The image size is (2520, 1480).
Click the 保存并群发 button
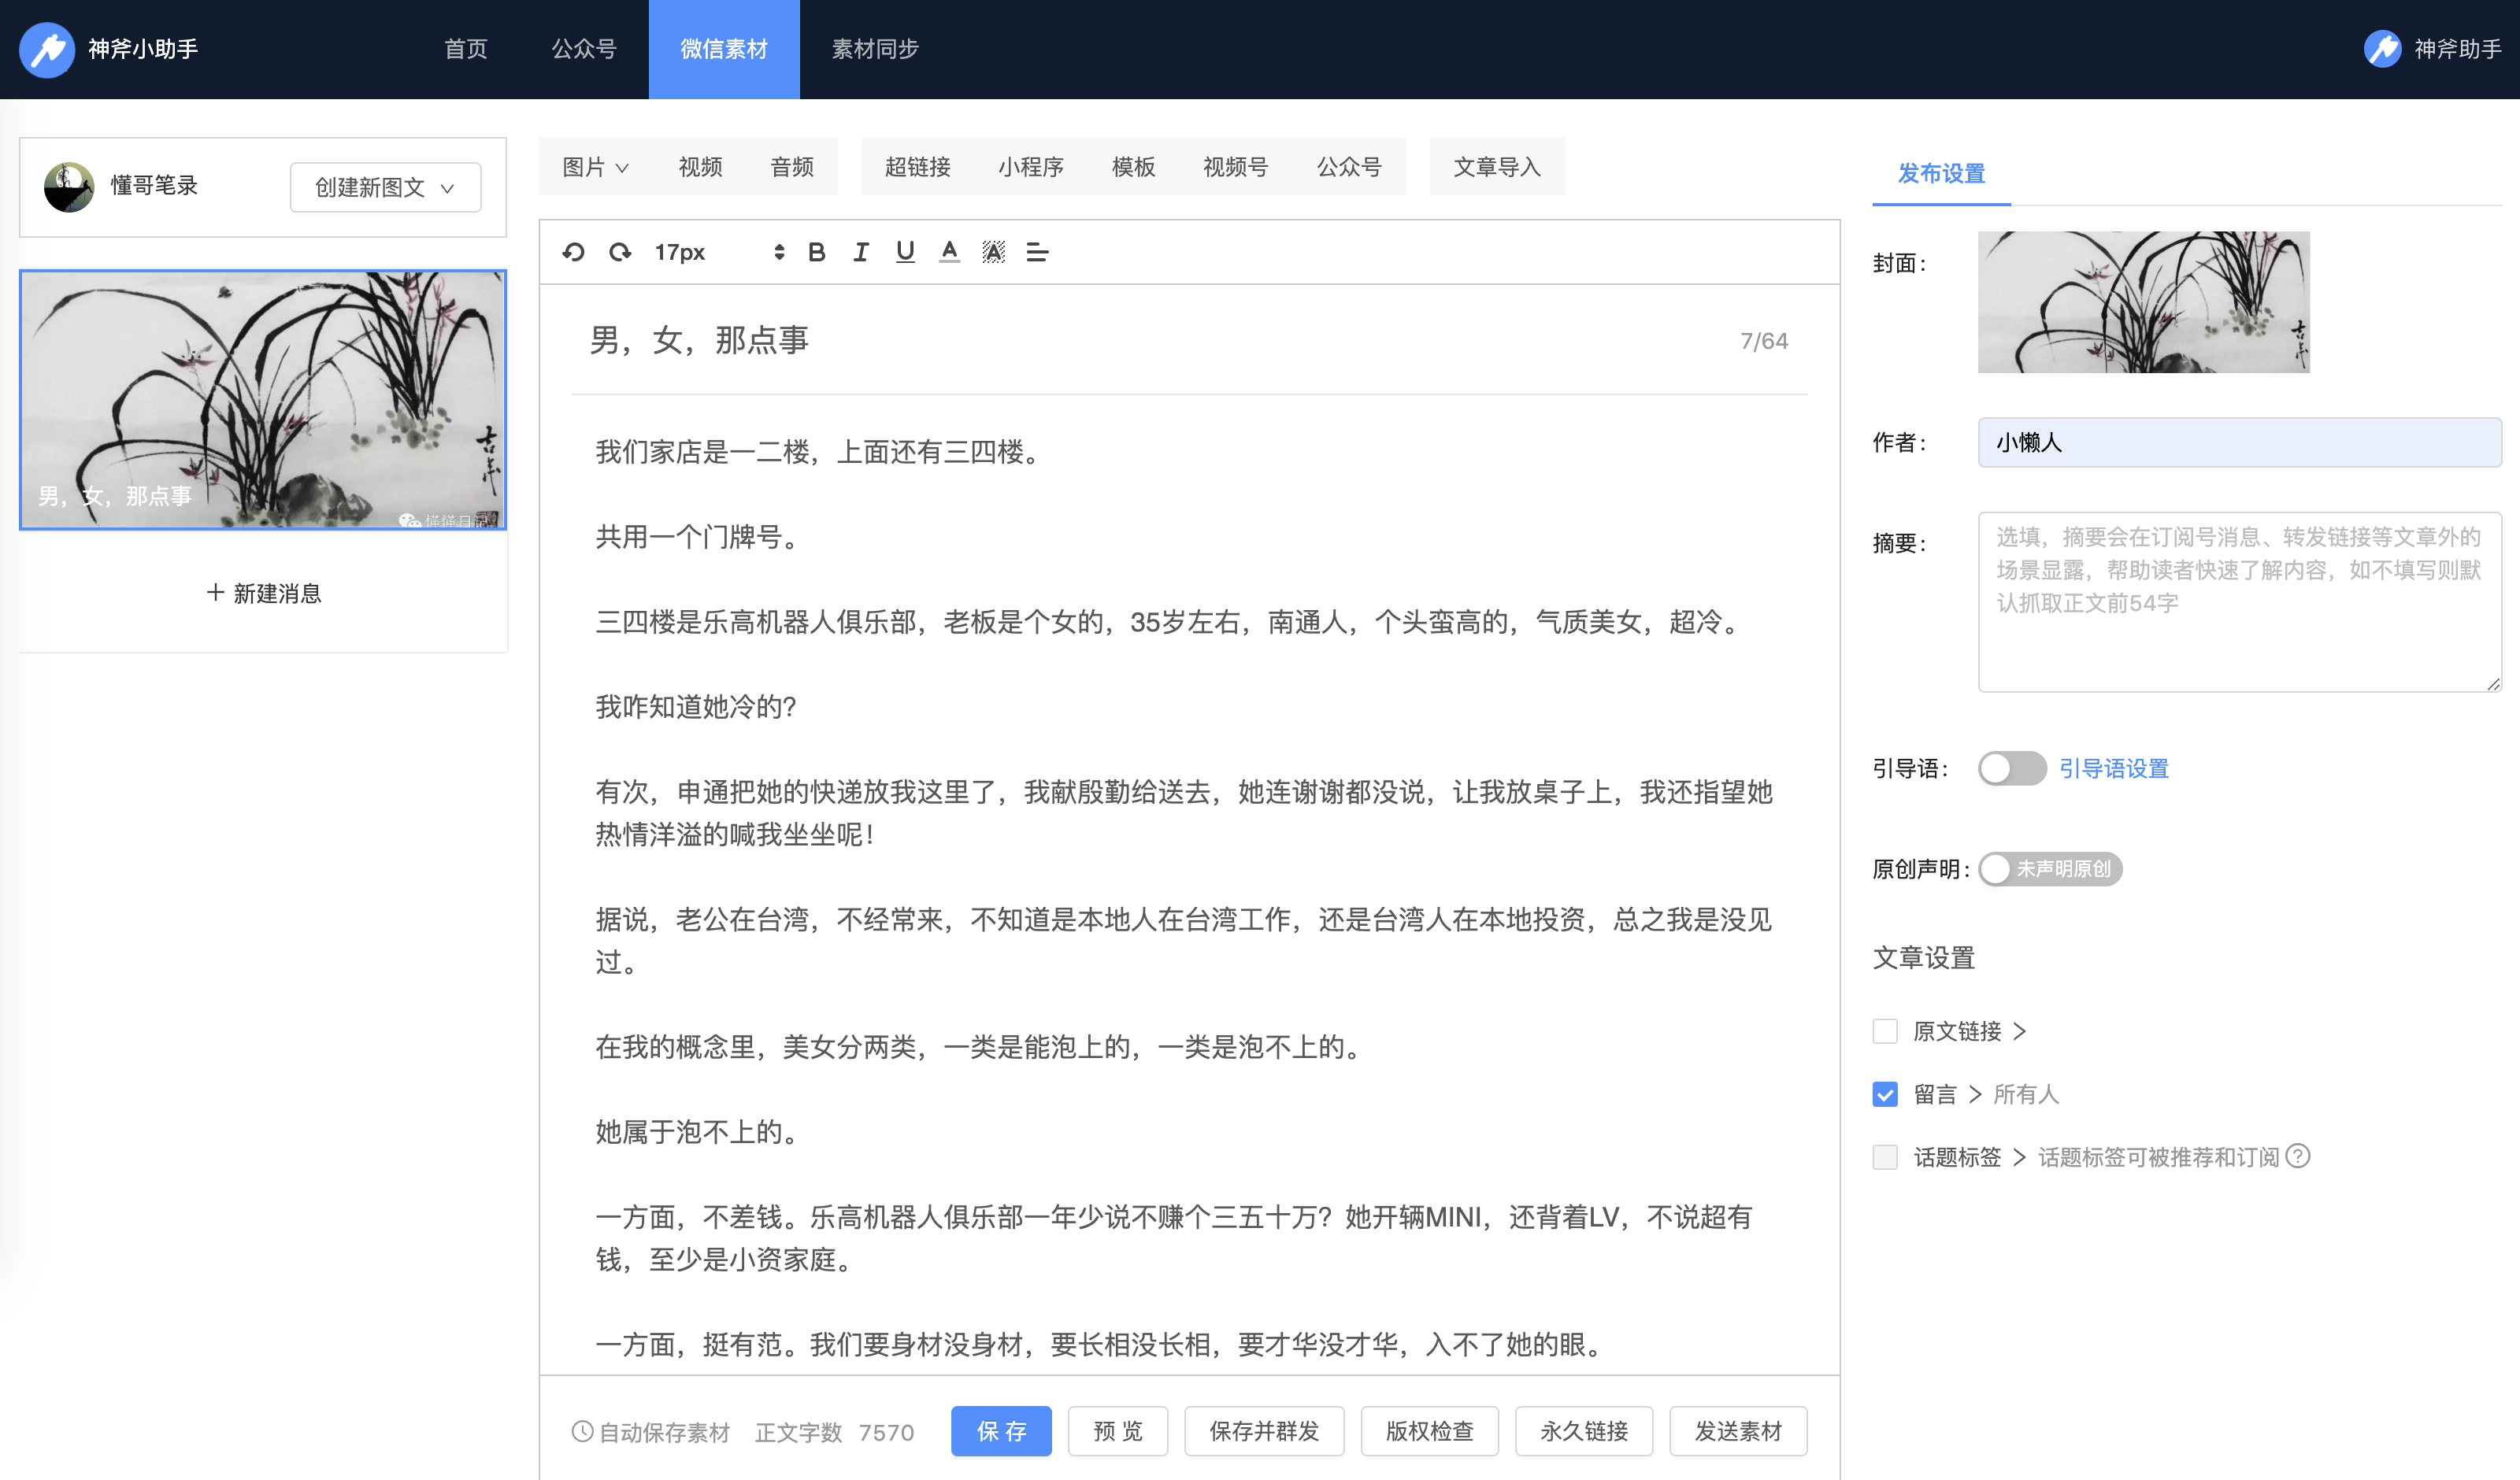click(1263, 1431)
